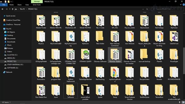Select the Nizam-And-Rakibs-blog folder

pyautogui.click(x=159, y=39)
